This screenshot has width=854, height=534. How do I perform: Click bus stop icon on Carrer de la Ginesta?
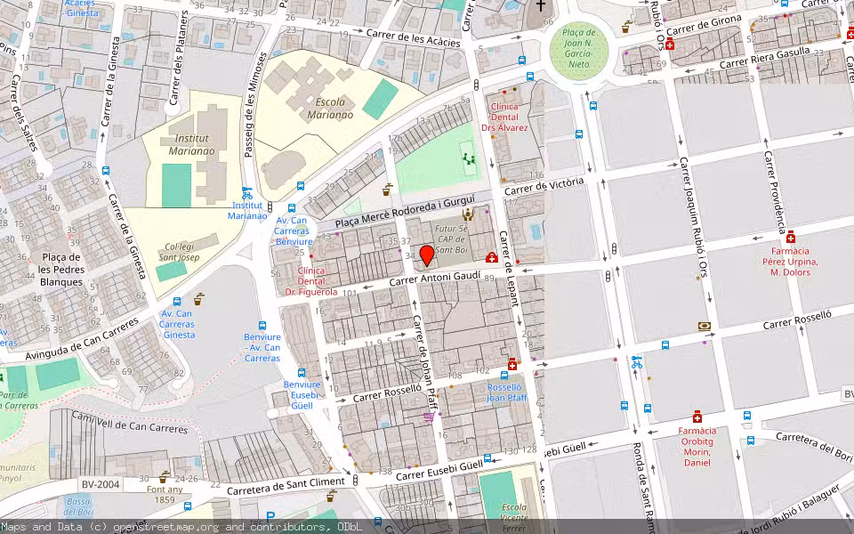click(106, 171)
